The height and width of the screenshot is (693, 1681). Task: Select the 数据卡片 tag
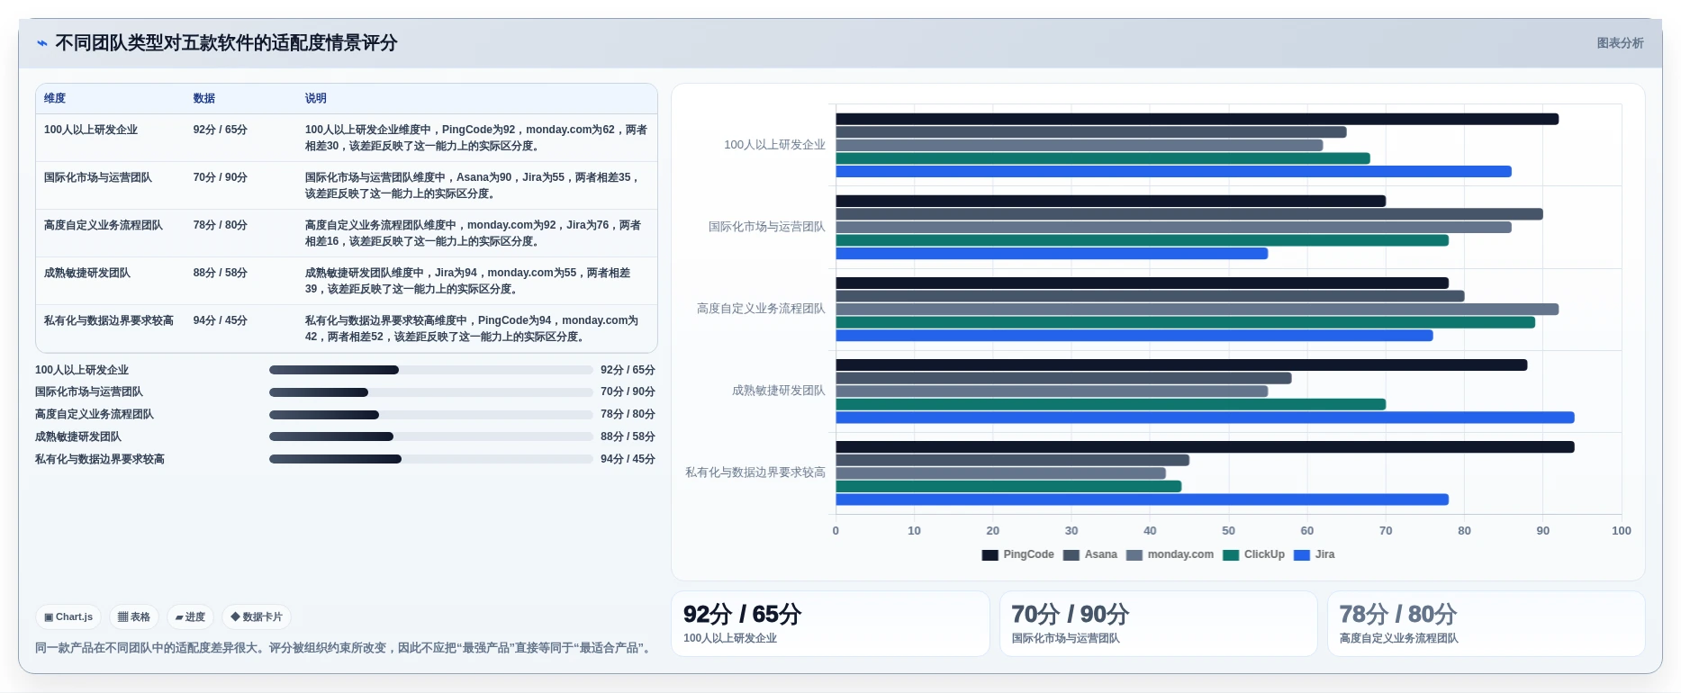point(257,616)
